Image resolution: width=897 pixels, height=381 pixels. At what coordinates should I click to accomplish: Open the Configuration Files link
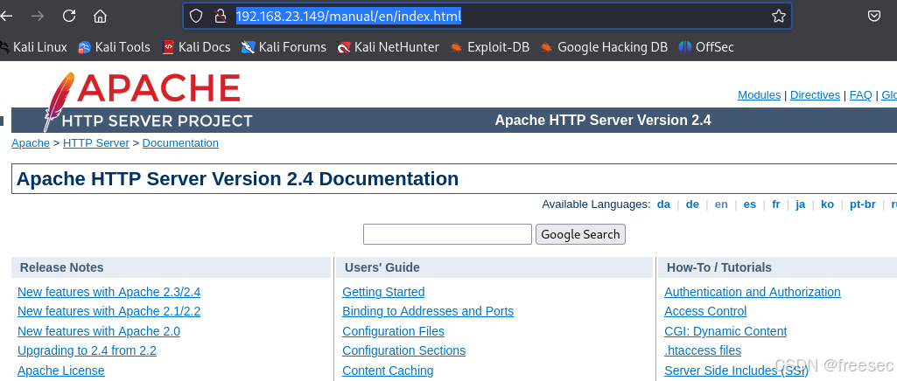tap(393, 331)
